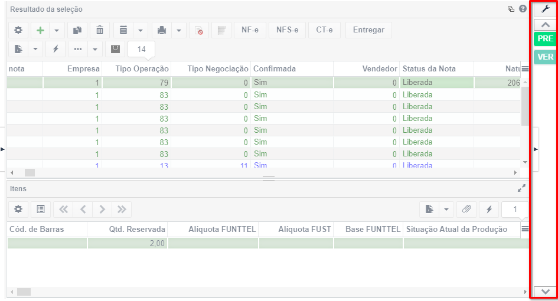Screen dimensions: 558x301
Task: Open dropdown arrow next to plus button
Action: coord(57,30)
